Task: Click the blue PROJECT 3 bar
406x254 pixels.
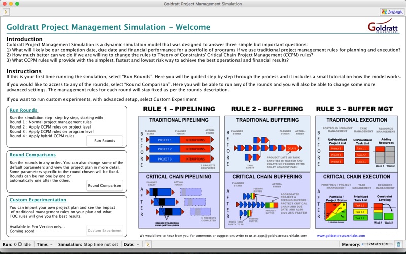Action: 164,159
